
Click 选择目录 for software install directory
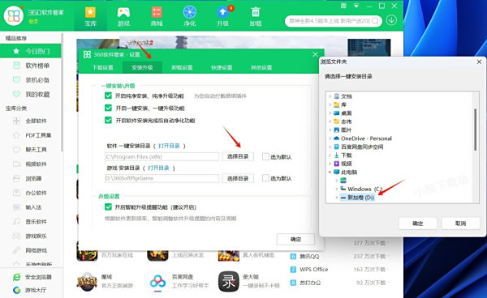(238, 157)
